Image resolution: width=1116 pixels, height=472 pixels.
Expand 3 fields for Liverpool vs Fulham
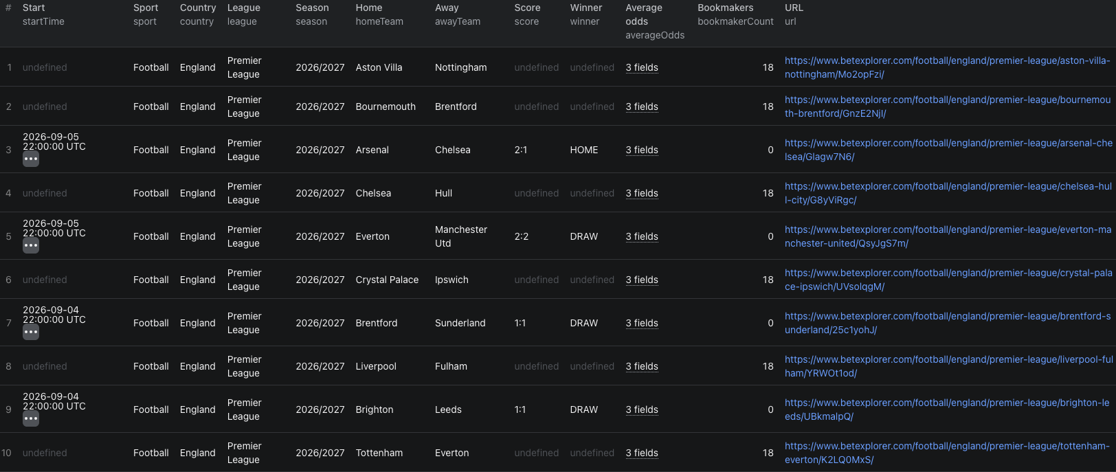click(x=642, y=366)
